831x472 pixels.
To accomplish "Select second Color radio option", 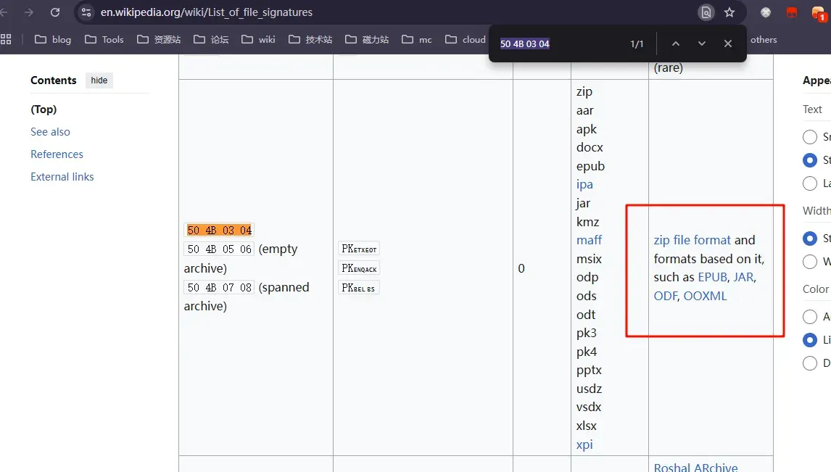I will [810, 340].
